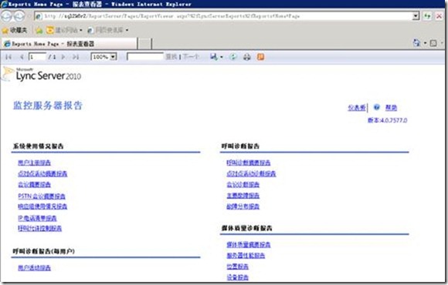The width and height of the screenshot is (448, 285).
Task: Open export format dropdown arrow
Action: pos(222,57)
